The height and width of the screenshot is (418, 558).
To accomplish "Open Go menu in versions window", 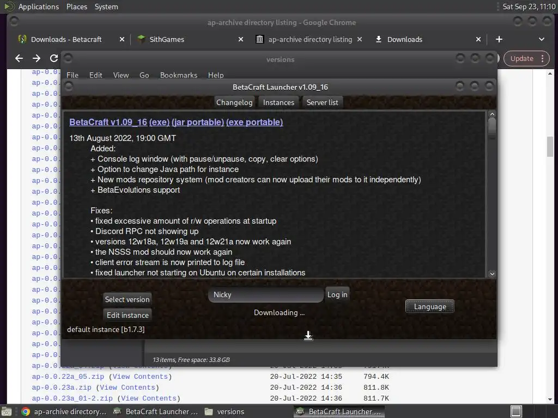I will pos(144,75).
